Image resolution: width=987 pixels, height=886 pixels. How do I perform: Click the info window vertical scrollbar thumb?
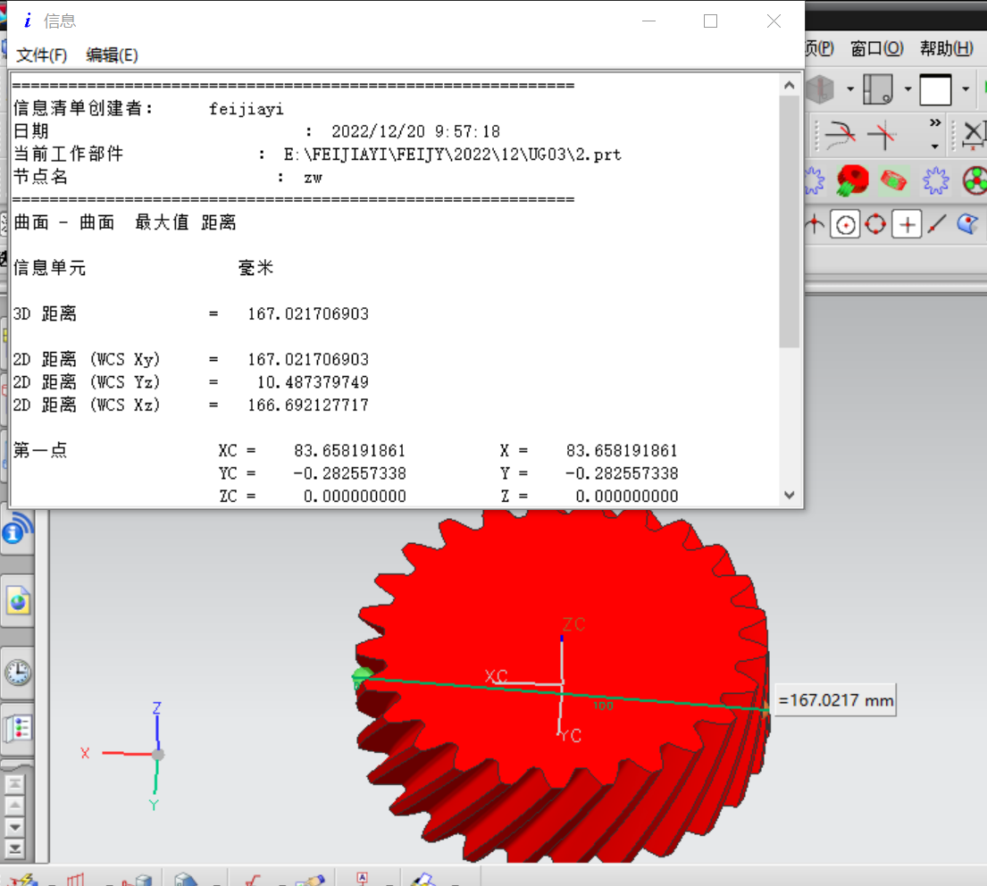[790, 221]
